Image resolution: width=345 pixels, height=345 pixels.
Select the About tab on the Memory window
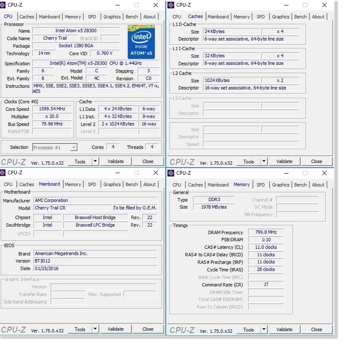pos(318,185)
